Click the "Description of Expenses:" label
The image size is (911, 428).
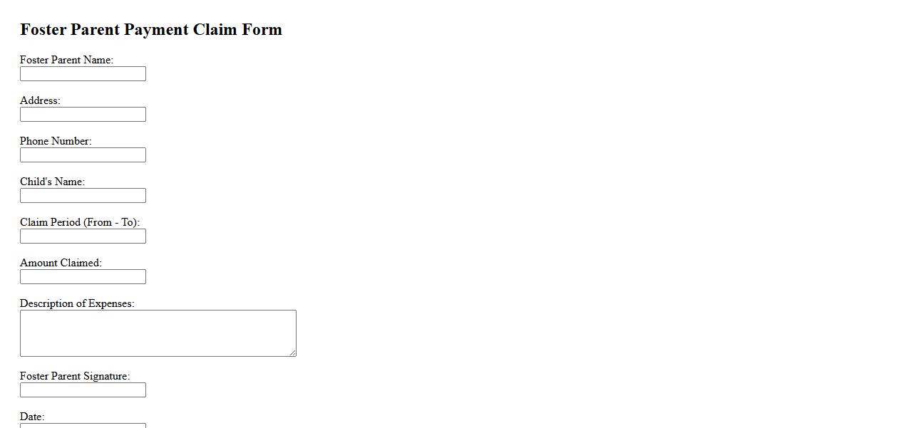(77, 303)
